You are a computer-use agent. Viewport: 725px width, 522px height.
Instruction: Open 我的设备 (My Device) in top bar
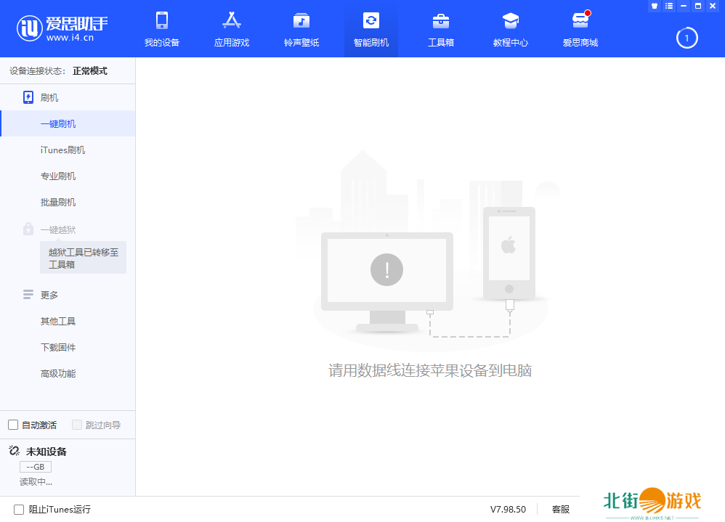tap(161, 29)
